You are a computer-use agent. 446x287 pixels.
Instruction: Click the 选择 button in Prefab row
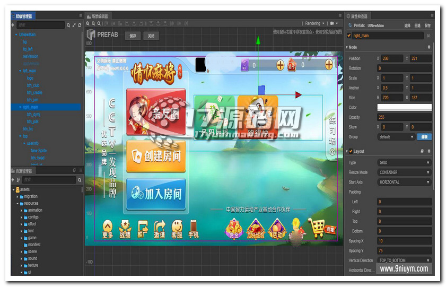[407, 25]
